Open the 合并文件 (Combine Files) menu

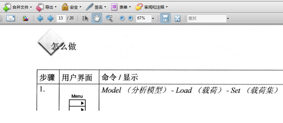pyautogui.click(x=18, y=7)
